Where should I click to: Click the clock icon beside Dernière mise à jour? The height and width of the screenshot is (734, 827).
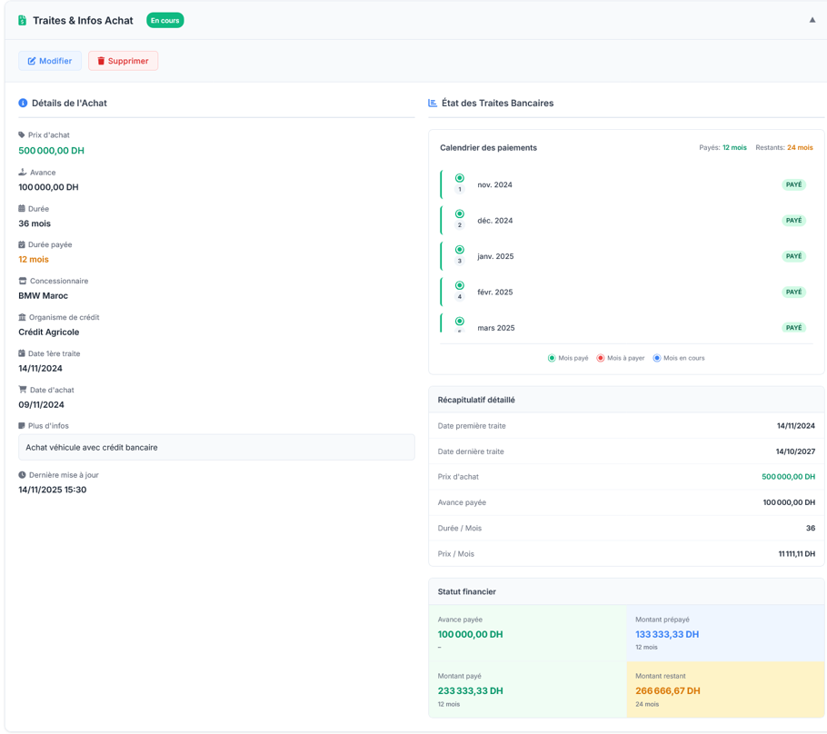(23, 475)
